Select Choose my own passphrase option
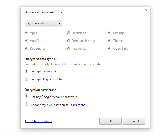Image resolution: width=168 pixels, height=137 pixels. tap(26, 105)
